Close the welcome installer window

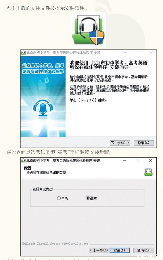151,53
